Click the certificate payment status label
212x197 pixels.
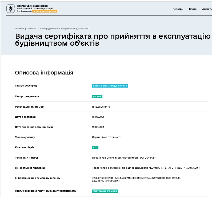point(45,191)
